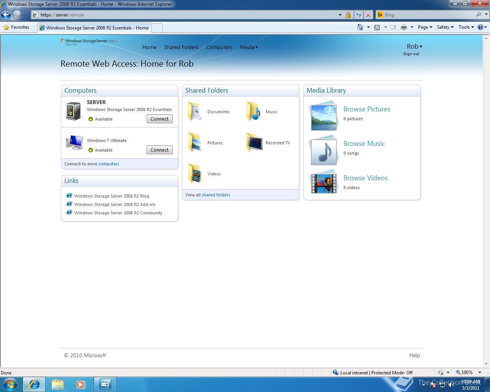Open Windows Explorer from the taskbar

point(58,384)
